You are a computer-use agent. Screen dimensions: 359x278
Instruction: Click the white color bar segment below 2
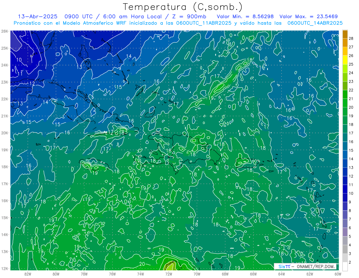coord(345,266)
